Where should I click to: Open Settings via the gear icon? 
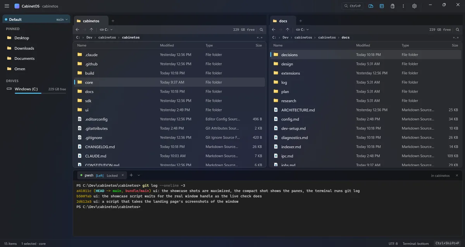coord(414,6)
